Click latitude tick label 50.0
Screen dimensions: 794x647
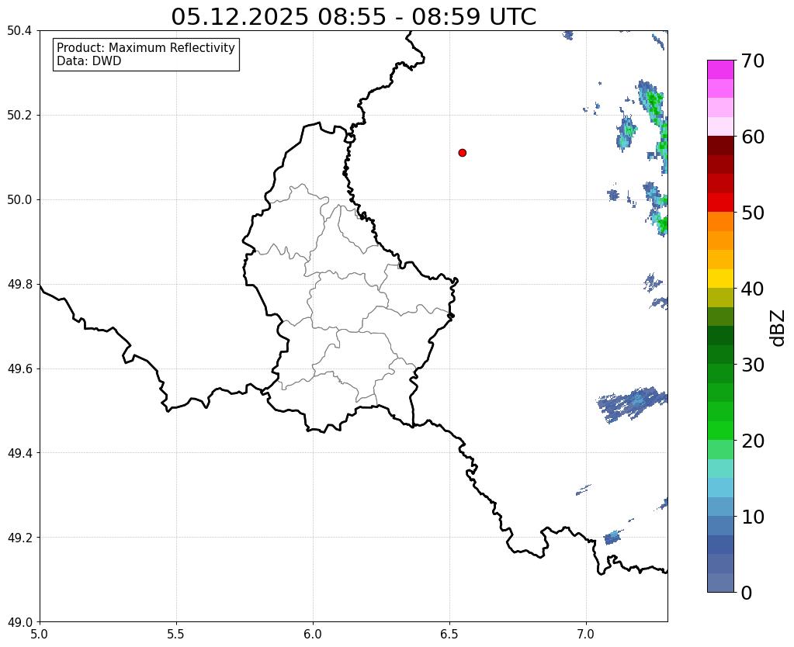19,200
